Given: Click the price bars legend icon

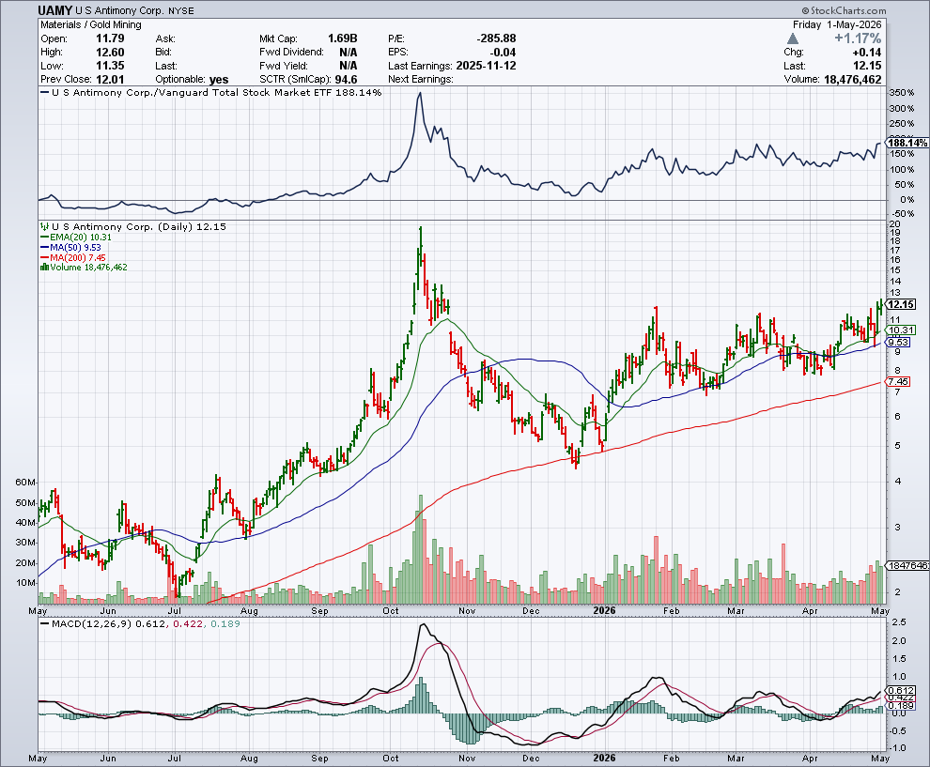Looking at the screenshot, I should 44,226.
